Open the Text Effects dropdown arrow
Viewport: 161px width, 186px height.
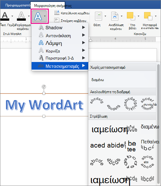click(x=45, y=16)
